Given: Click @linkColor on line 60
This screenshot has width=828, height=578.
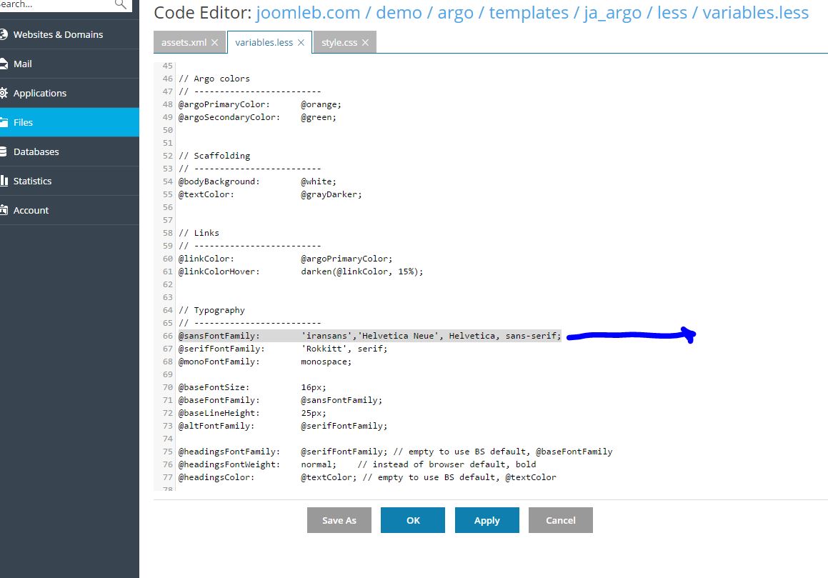Looking at the screenshot, I should [206, 259].
